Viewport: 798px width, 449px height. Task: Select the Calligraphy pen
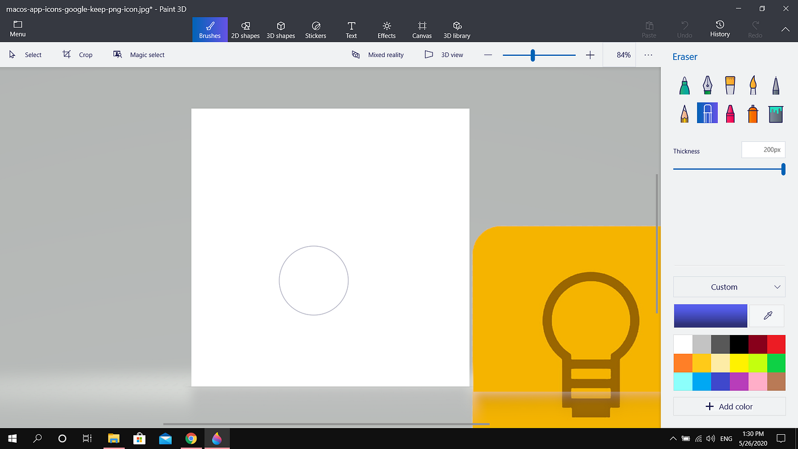pyautogui.click(x=707, y=84)
